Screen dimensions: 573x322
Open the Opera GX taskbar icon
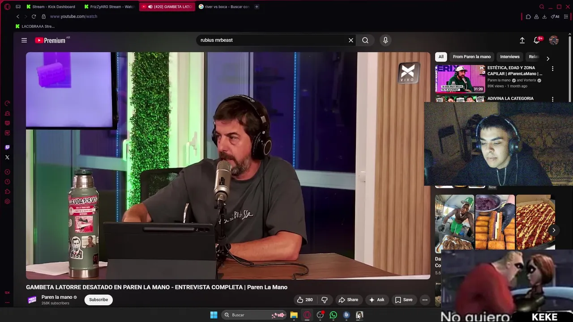pyautogui.click(x=307, y=315)
